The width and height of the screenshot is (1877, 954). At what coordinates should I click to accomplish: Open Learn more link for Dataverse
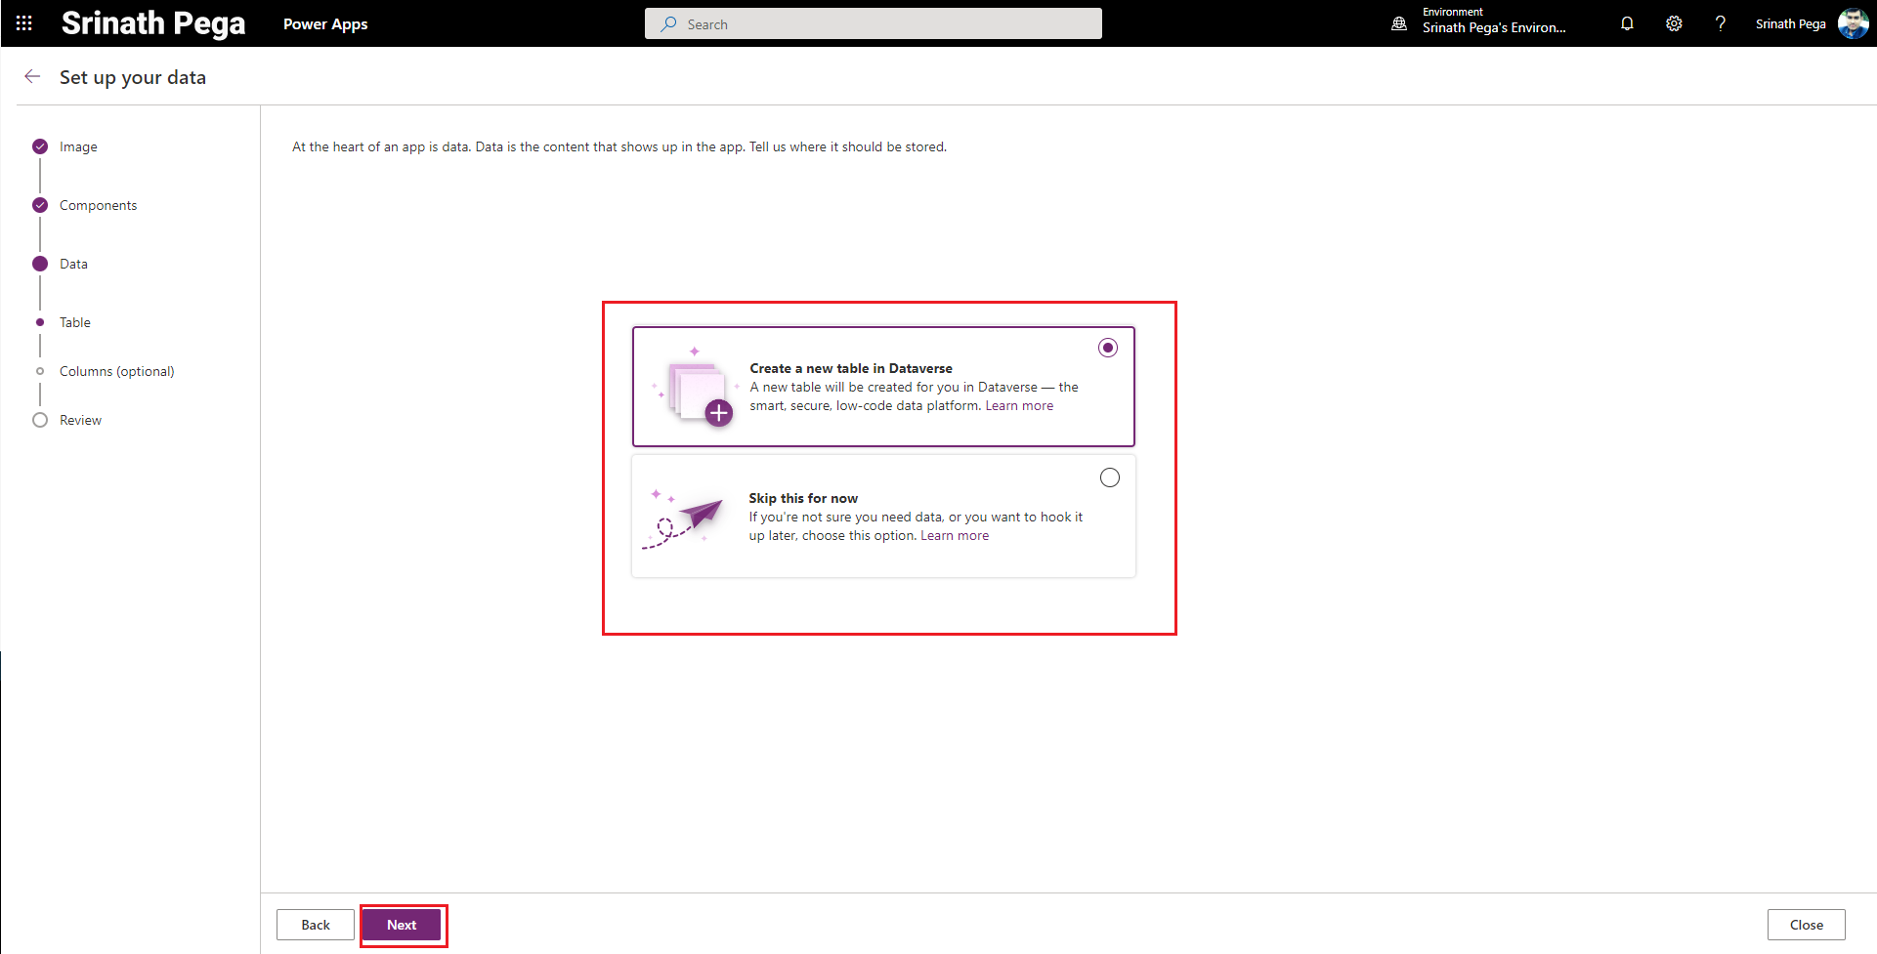(x=1019, y=406)
